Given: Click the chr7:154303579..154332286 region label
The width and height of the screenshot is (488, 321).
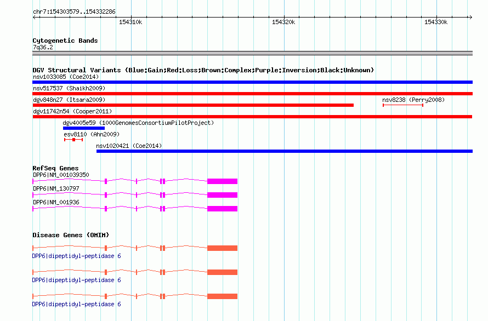Looking at the screenshot, I should tap(74, 12).
